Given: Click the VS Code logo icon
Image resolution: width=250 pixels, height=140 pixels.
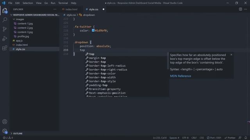Looking at the screenshot, I should point(4,3).
